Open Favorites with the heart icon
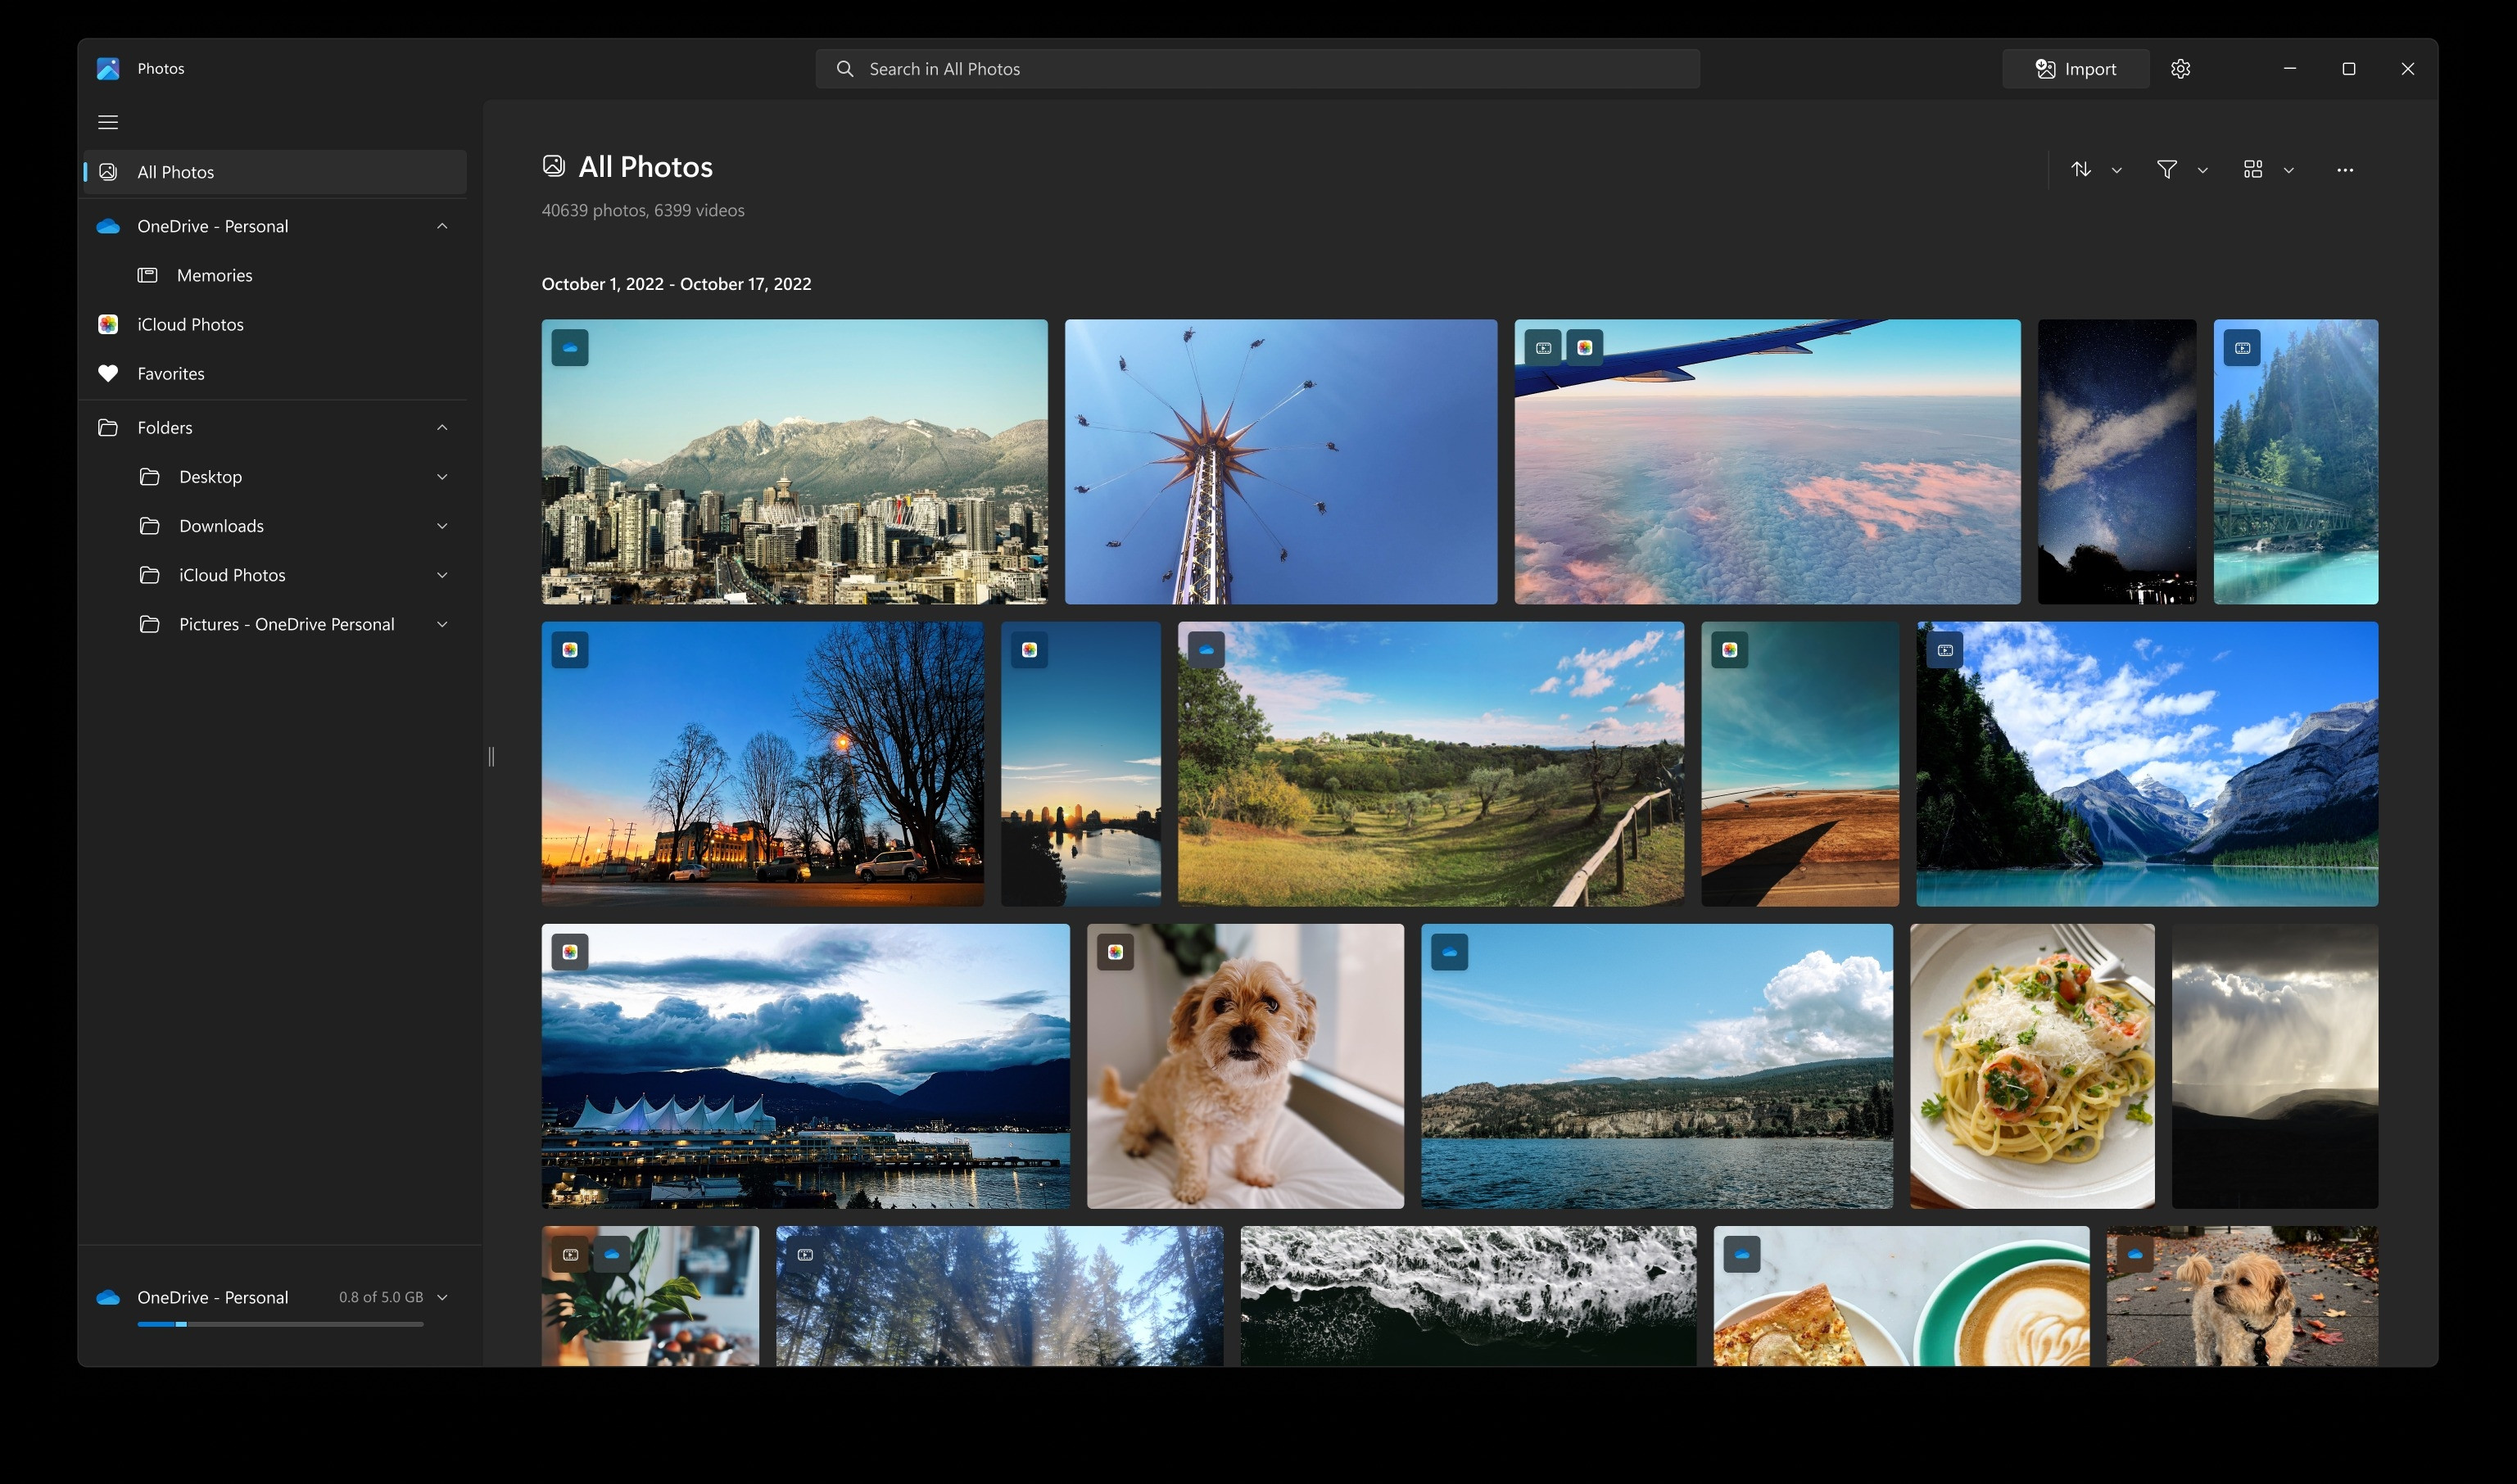 [x=170, y=373]
